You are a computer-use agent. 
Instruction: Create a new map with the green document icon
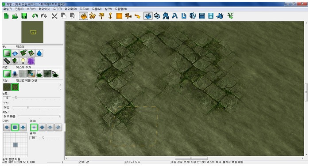6,16
